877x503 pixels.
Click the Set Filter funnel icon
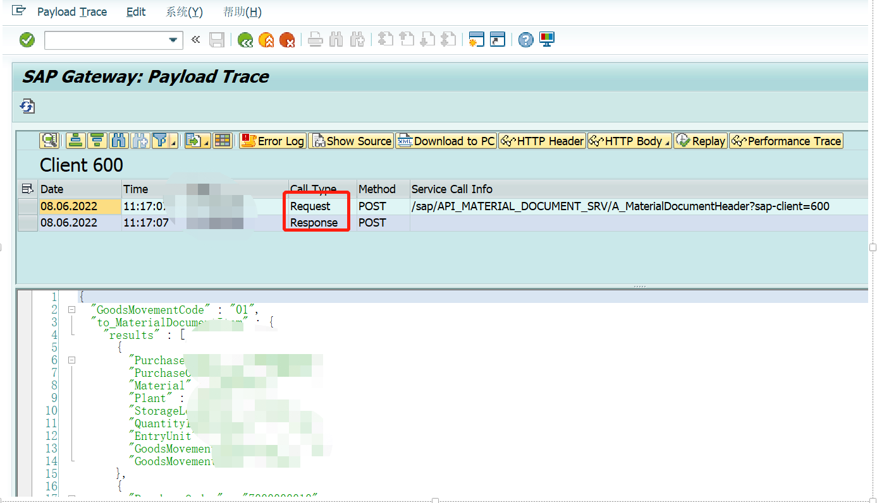[x=161, y=141]
